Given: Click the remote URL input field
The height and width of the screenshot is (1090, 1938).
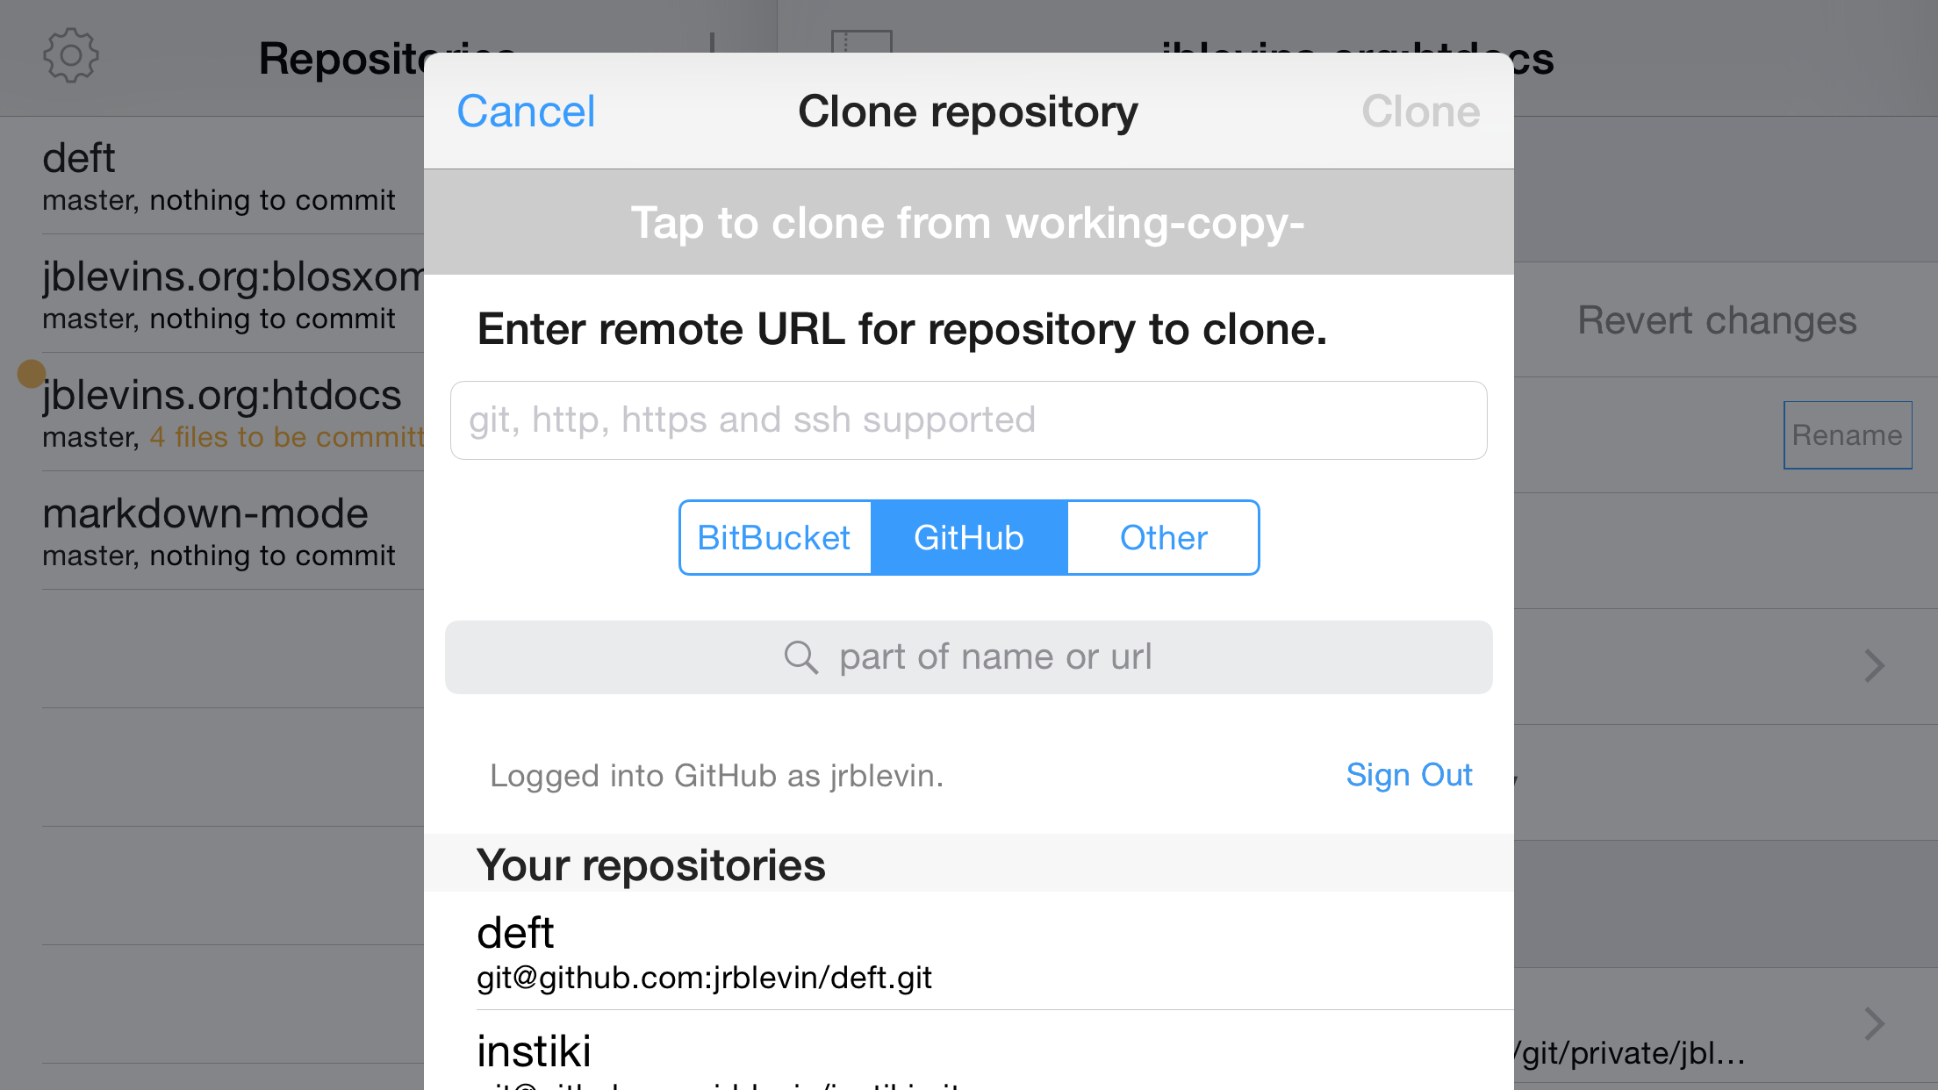Looking at the screenshot, I should 967,420.
